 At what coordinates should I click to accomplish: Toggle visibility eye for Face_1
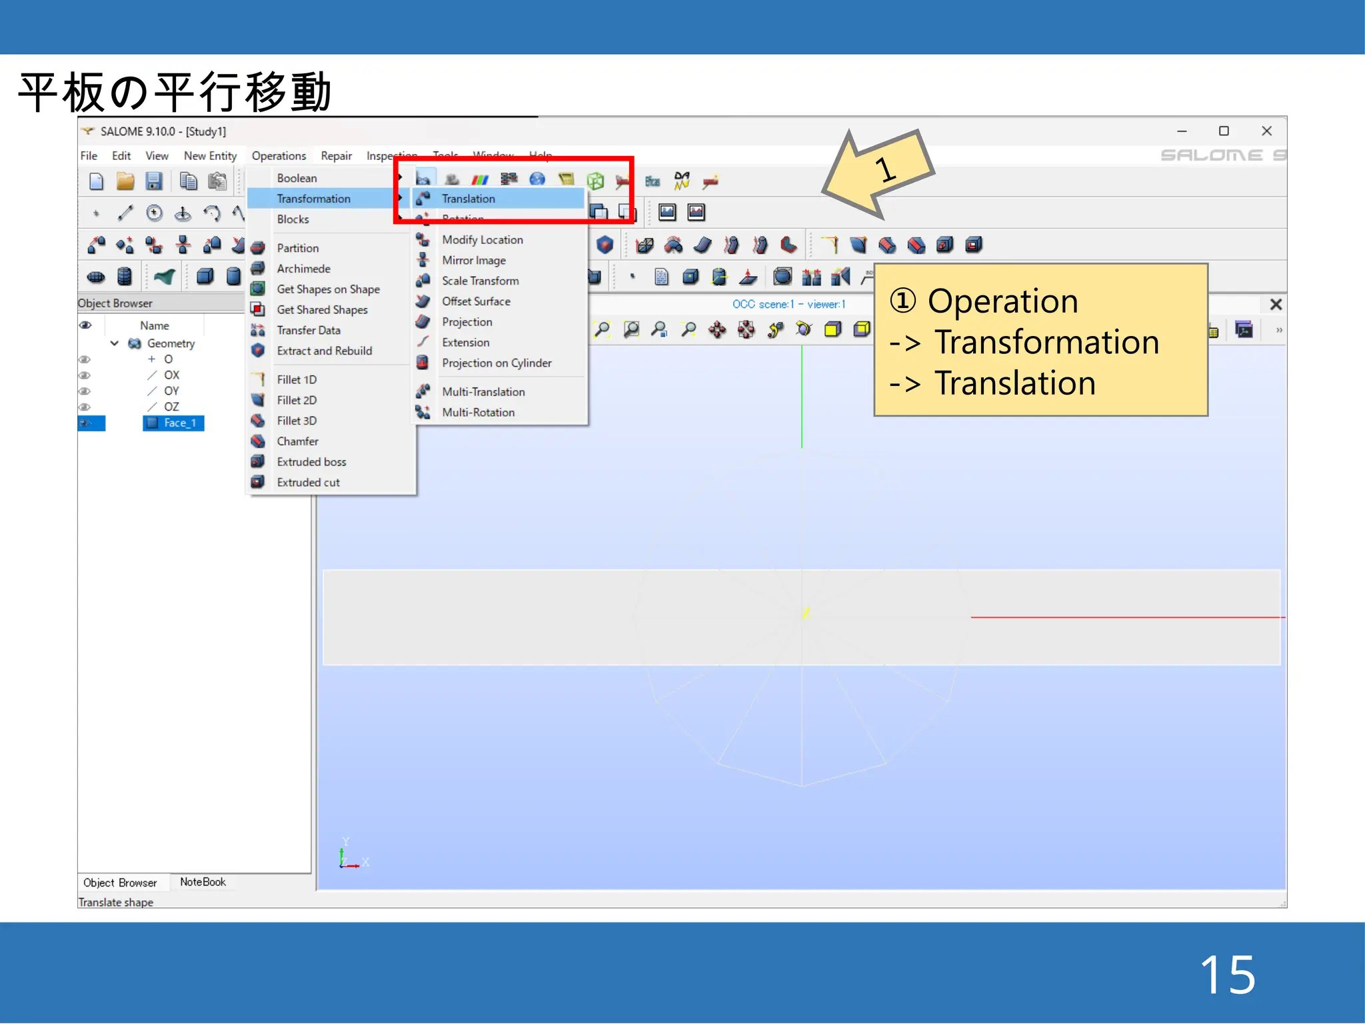[x=86, y=423]
